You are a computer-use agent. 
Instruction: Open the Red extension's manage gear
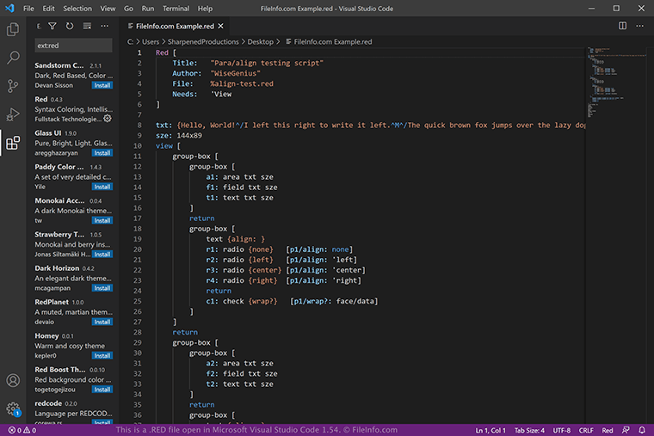point(108,118)
